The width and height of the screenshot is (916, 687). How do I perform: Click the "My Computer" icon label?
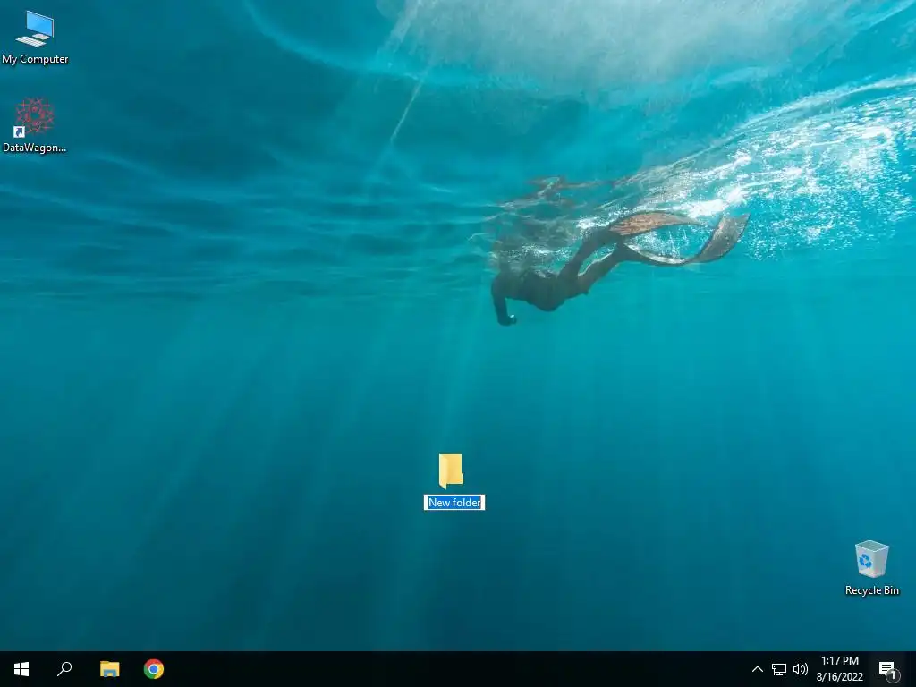[35, 60]
